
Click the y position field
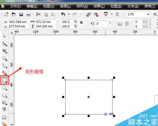point(18,26)
